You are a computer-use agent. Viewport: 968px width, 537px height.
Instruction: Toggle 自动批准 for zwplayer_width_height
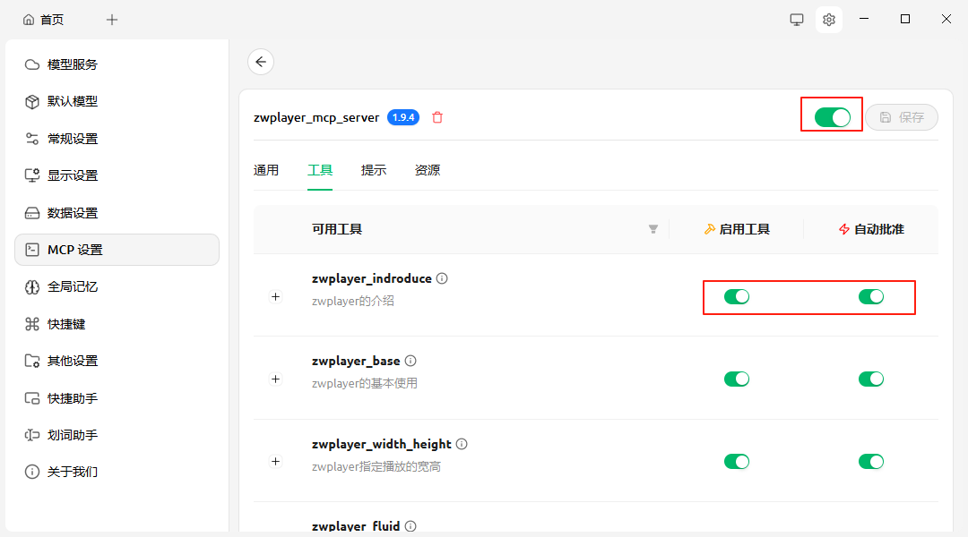(871, 461)
